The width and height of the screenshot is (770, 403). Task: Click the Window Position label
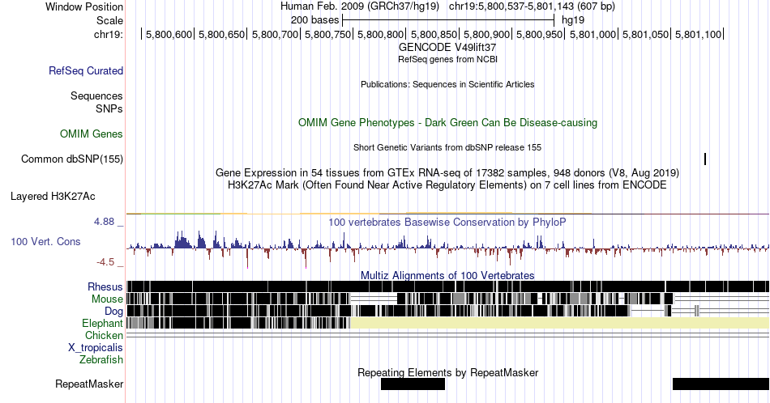coord(84,6)
